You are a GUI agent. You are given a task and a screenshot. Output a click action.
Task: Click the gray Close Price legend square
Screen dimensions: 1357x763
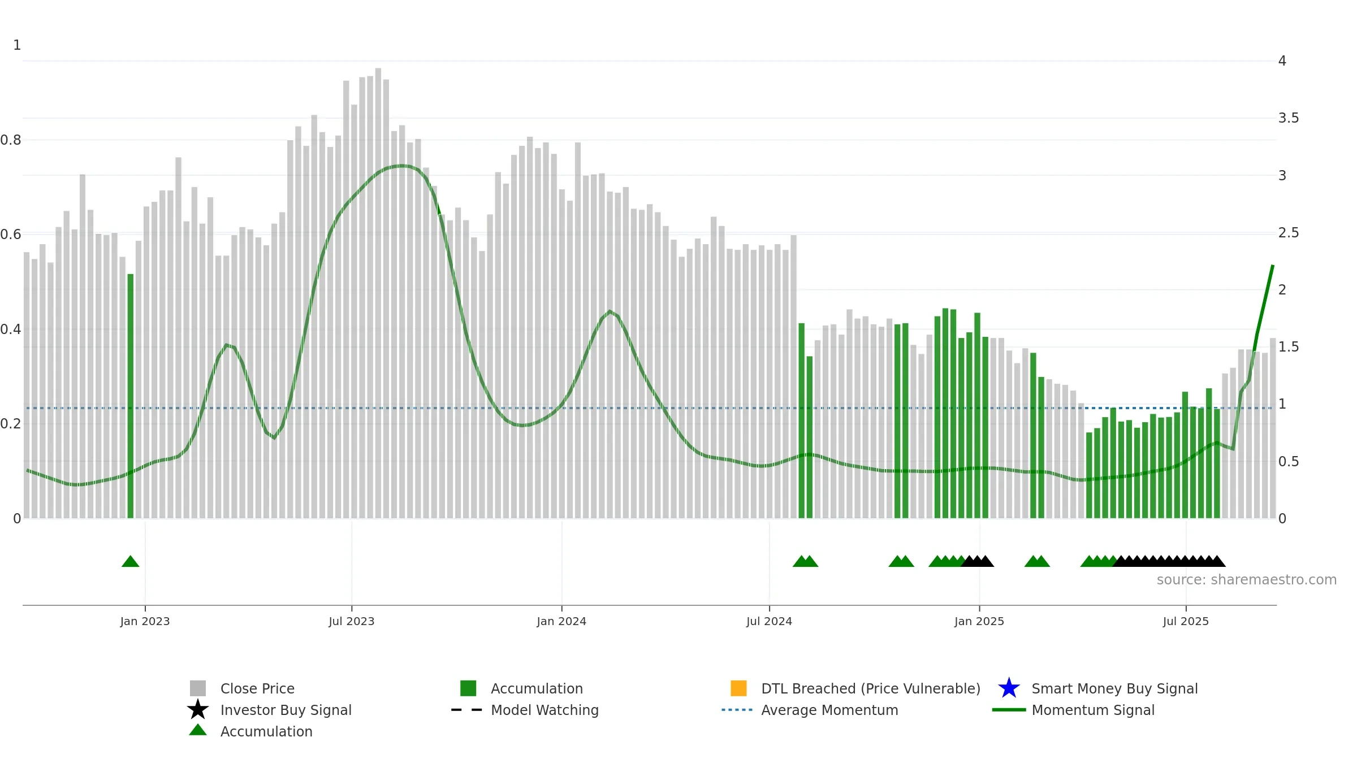point(198,688)
